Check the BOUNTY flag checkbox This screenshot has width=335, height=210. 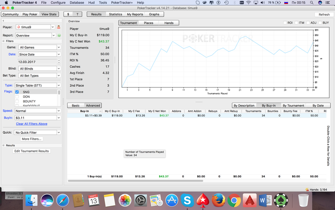(x=17, y=101)
